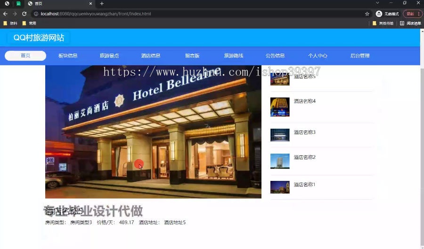Open 后台管理 navigation item
This screenshot has height=249, width=424.
[x=360, y=55]
